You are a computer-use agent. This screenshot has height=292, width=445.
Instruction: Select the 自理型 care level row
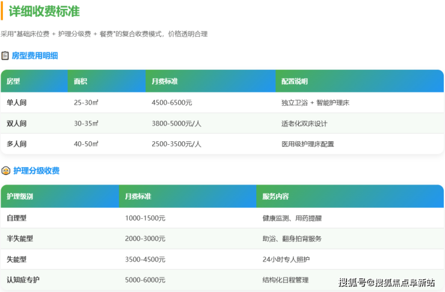point(16,218)
